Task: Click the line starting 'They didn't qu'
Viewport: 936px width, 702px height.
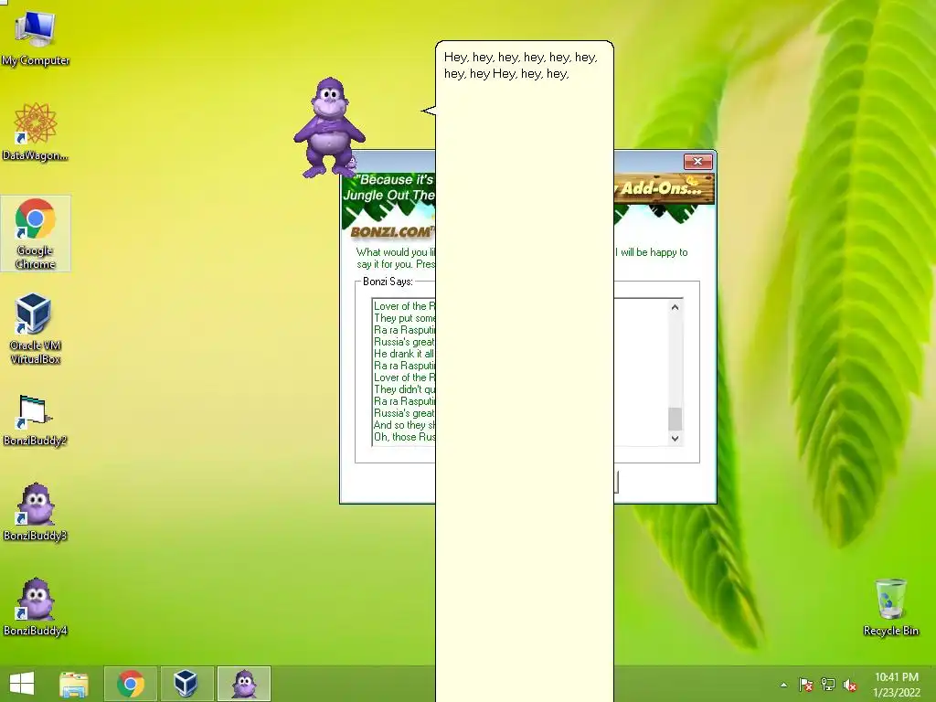Action: click(405, 388)
